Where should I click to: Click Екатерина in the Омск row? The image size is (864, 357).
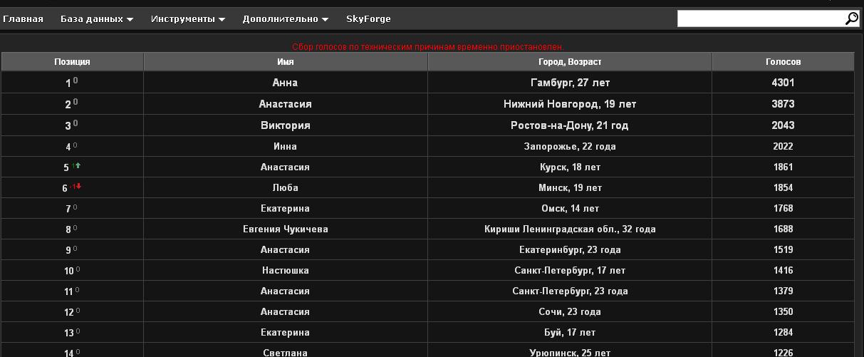tap(285, 208)
